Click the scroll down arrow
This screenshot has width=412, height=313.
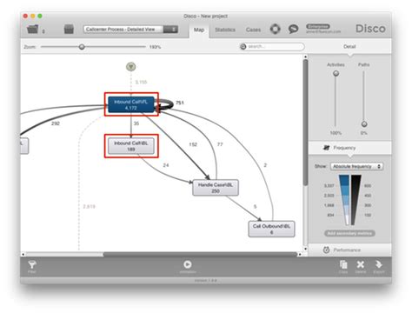[305, 249]
